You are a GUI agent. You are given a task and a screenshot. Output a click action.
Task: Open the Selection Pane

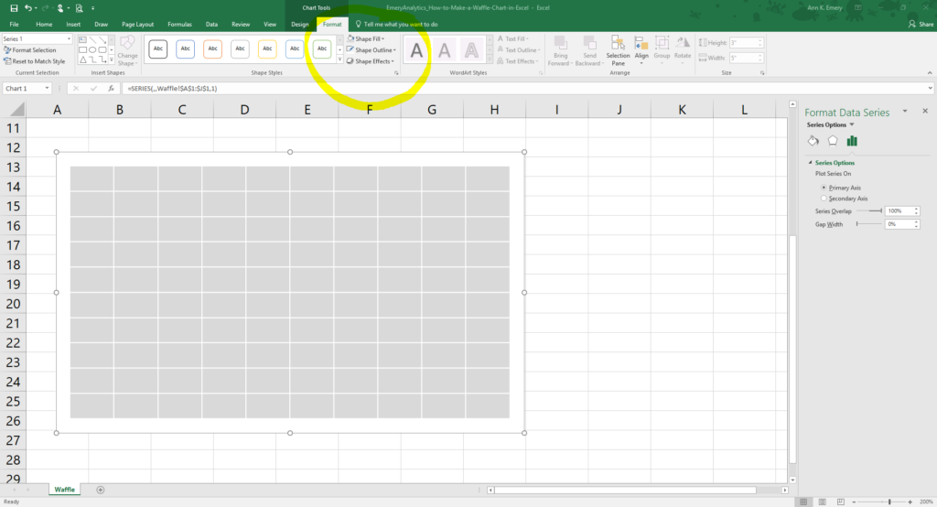[x=618, y=50]
